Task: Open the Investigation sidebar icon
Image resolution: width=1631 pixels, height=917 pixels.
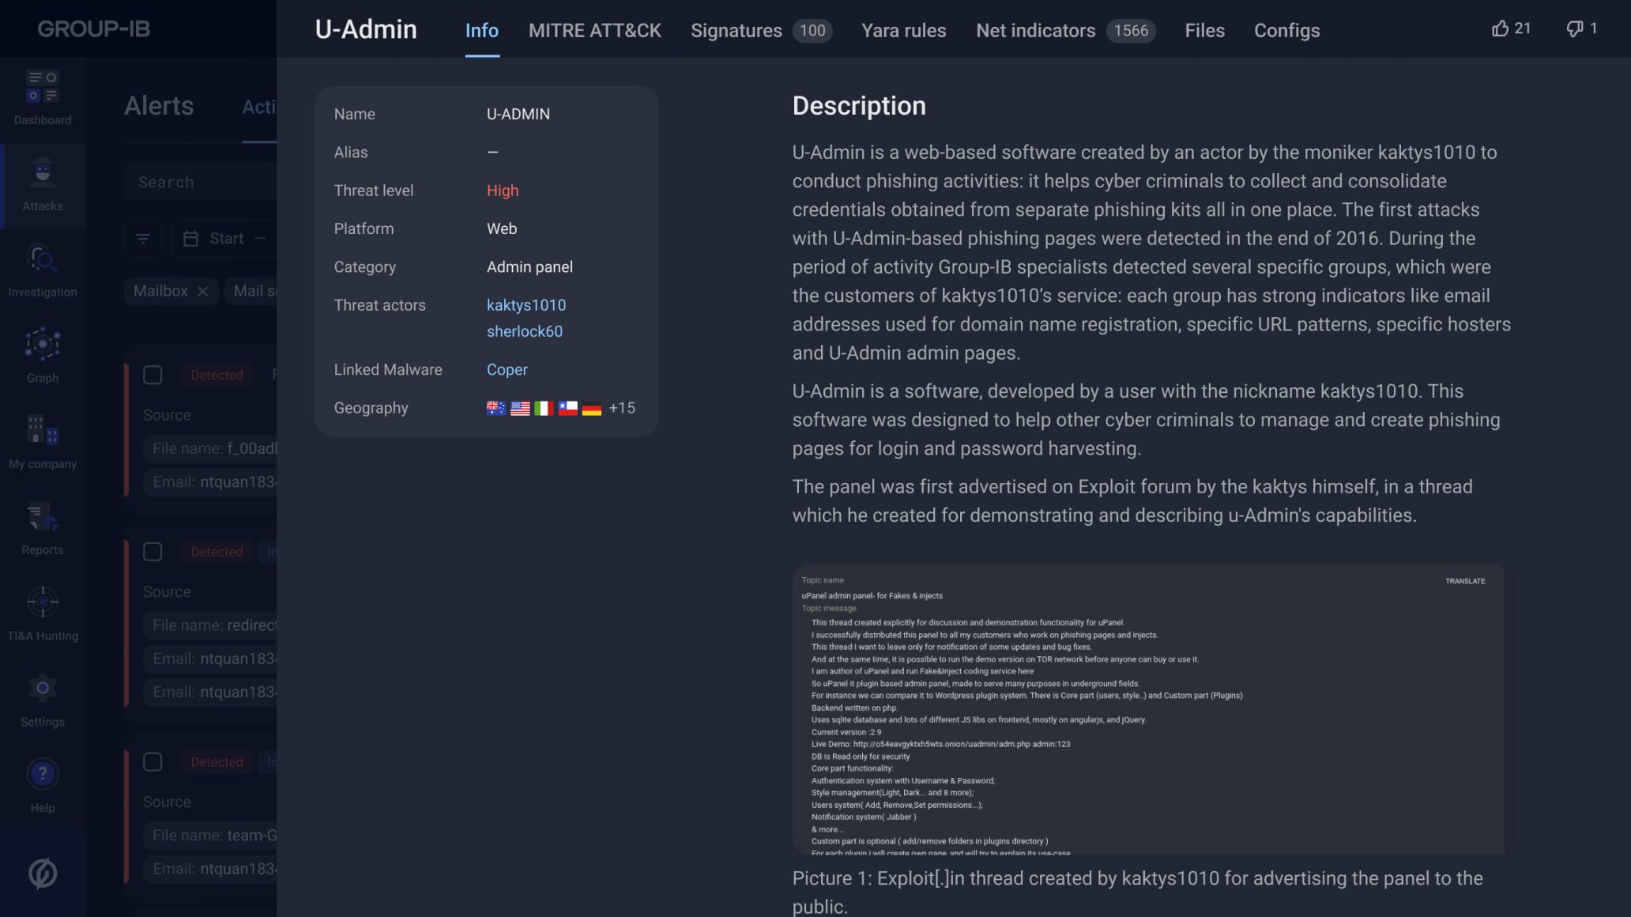Action: [43, 259]
